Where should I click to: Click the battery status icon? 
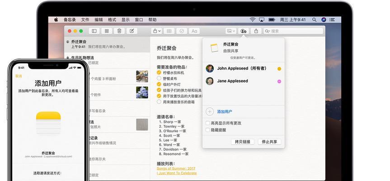tap(272, 19)
